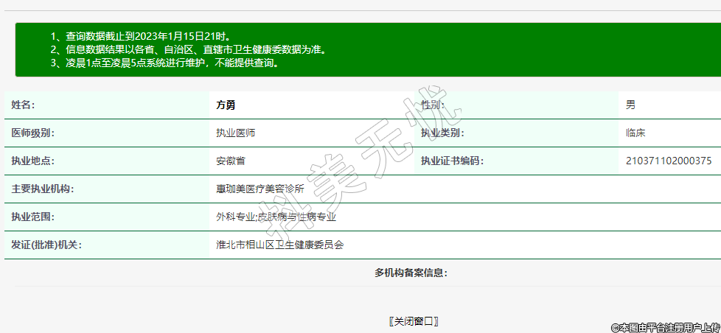Click the notice about data cutoff 2023年1月15日
This screenshot has height=333, width=721.
pyautogui.click(x=142, y=36)
